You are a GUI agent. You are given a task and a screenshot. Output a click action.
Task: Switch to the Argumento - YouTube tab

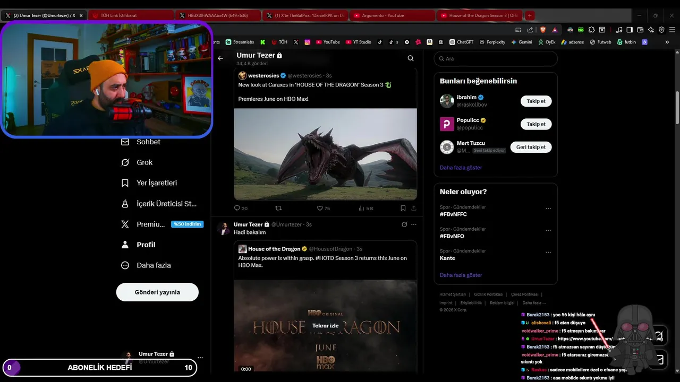coord(392,15)
